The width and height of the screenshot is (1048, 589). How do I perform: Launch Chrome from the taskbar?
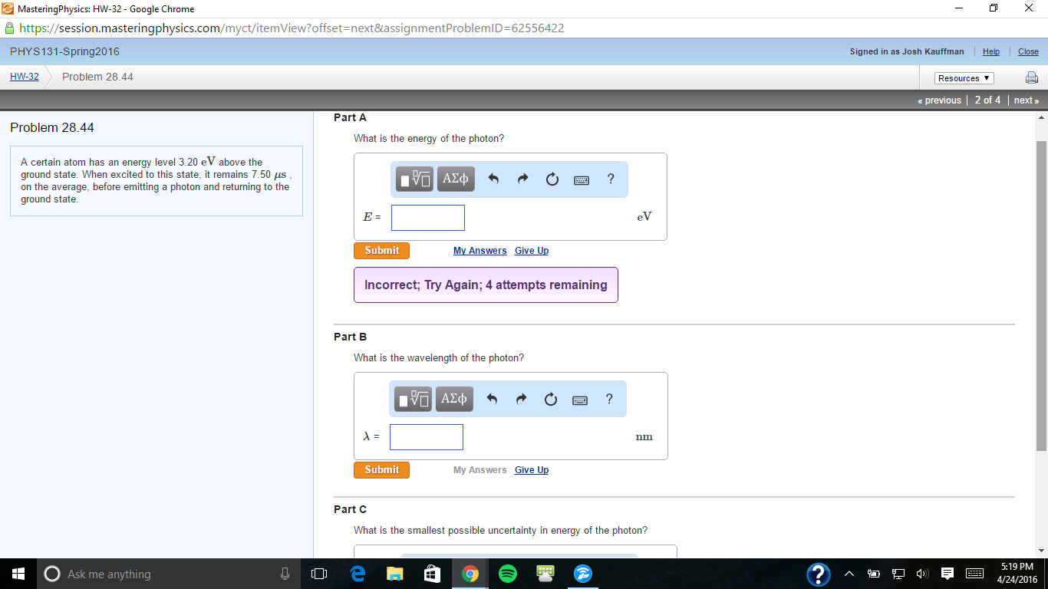(x=469, y=573)
